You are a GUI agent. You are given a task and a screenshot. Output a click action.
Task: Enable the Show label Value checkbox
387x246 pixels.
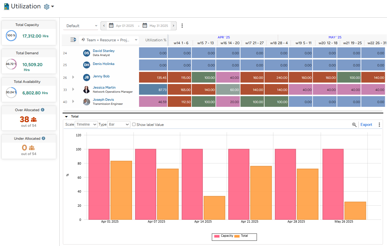click(x=134, y=124)
